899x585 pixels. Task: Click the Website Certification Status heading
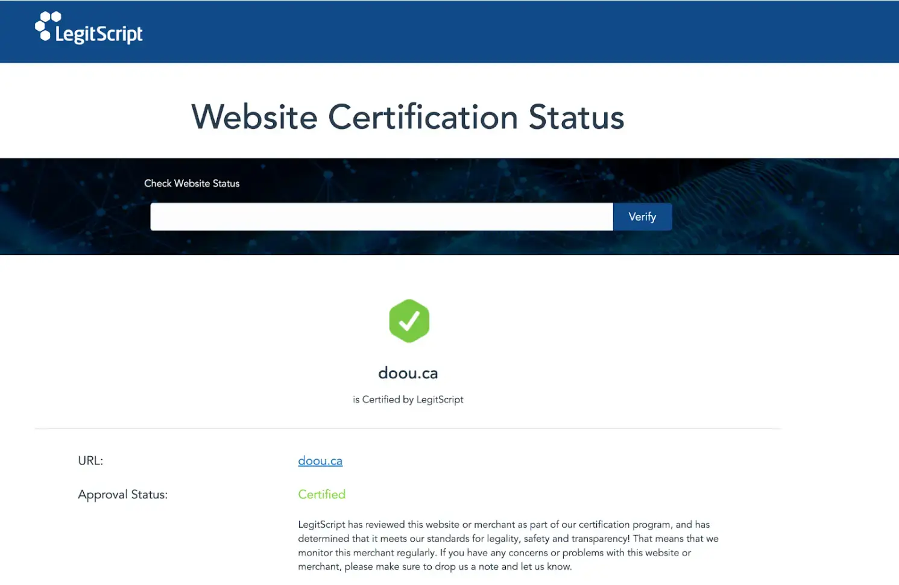tap(408, 117)
